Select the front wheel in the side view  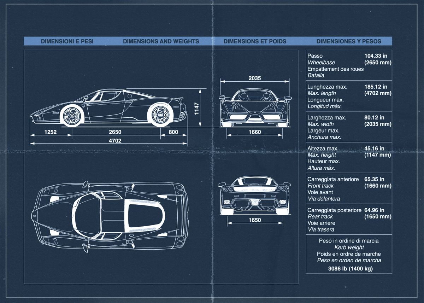[73, 117]
